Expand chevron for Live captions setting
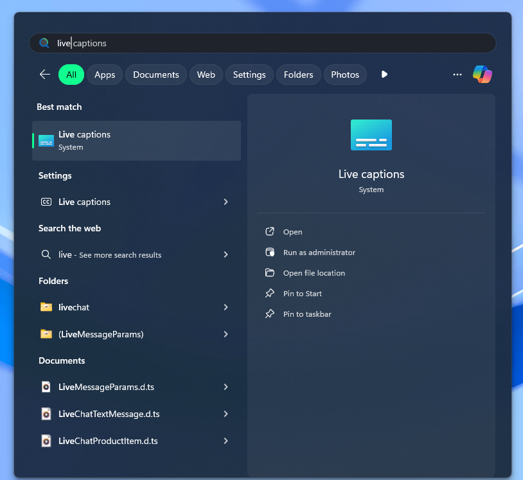This screenshot has height=480, width=523. [226, 202]
